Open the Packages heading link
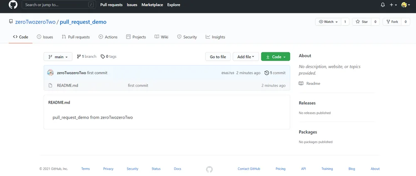This screenshot has height=176, width=416. click(308, 132)
